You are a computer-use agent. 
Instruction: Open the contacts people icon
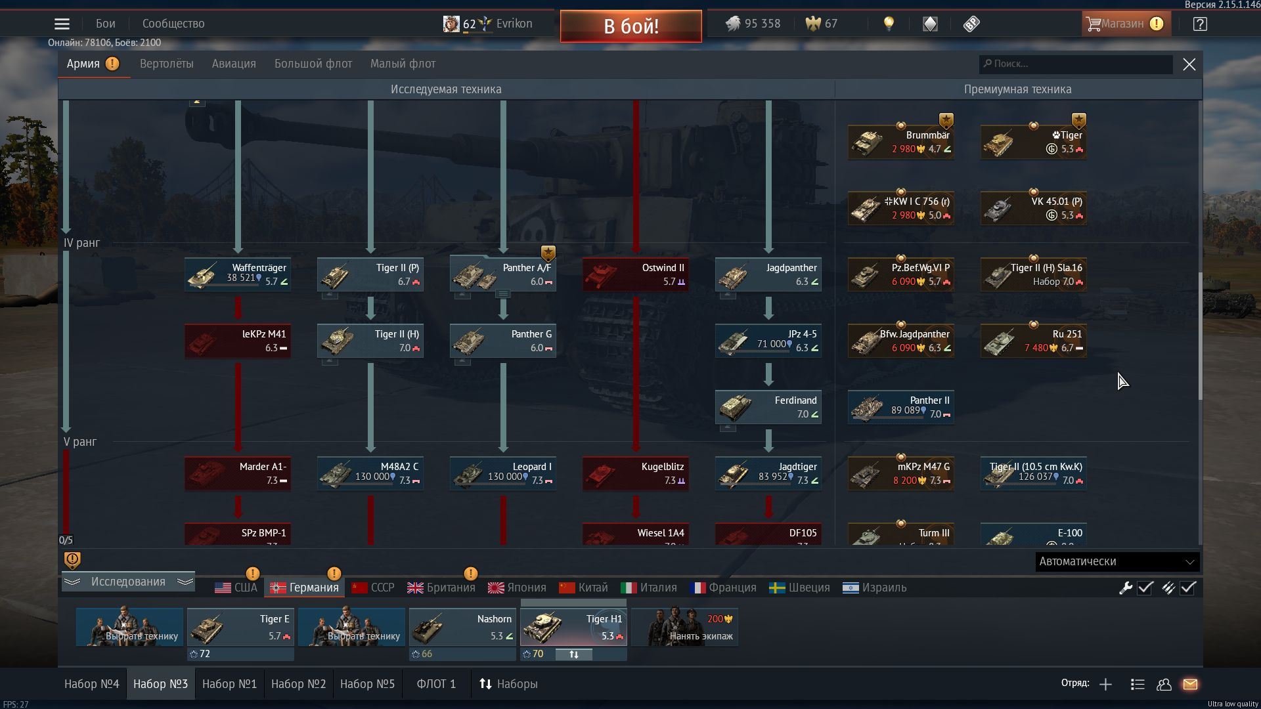pyautogui.click(x=1164, y=684)
